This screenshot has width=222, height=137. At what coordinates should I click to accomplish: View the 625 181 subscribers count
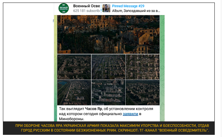click(87, 11)
